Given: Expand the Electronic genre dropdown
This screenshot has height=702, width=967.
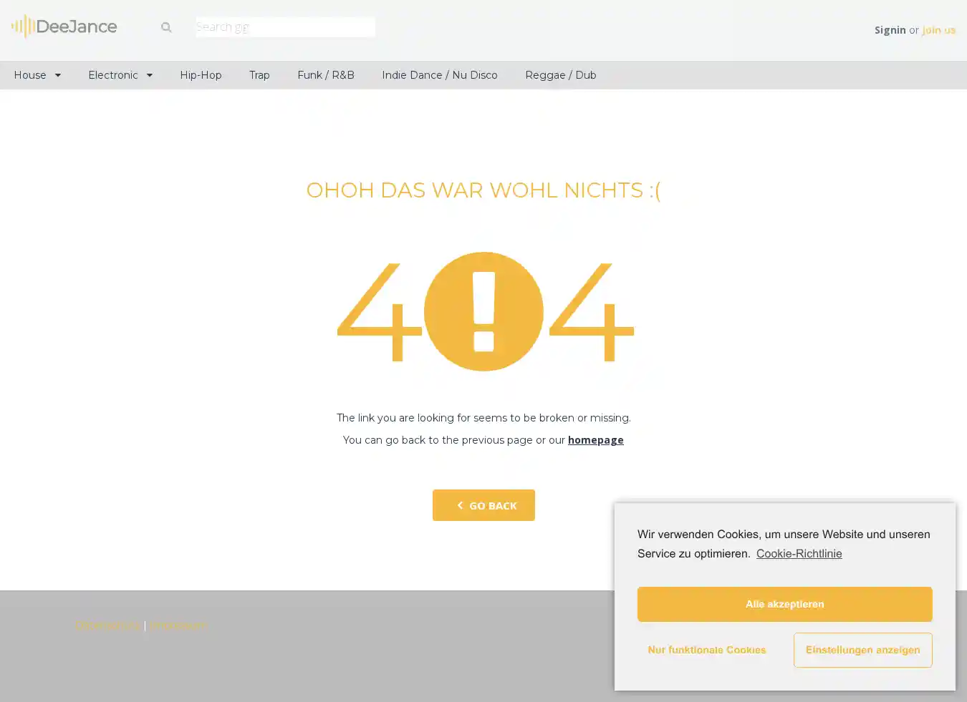Looking at the screenshot, I should tap(120, 75).
